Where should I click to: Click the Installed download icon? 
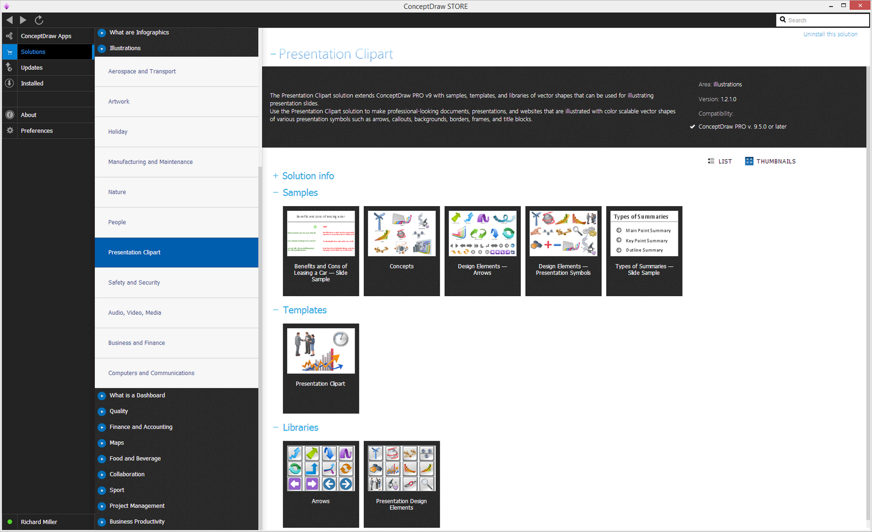tap(9, 83)
